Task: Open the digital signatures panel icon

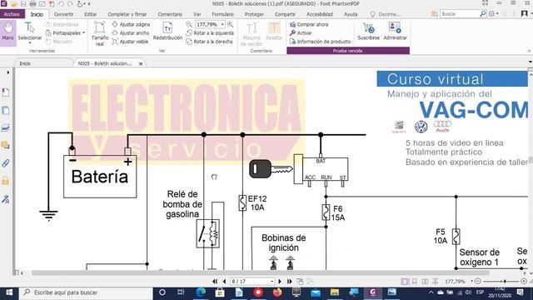Action: [6, 199]
